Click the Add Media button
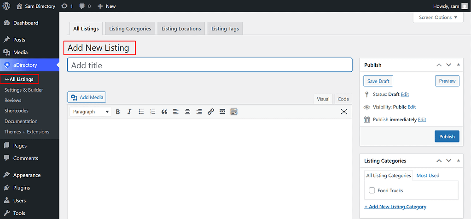This screenshot has width=471, height=219. [87, 97]
